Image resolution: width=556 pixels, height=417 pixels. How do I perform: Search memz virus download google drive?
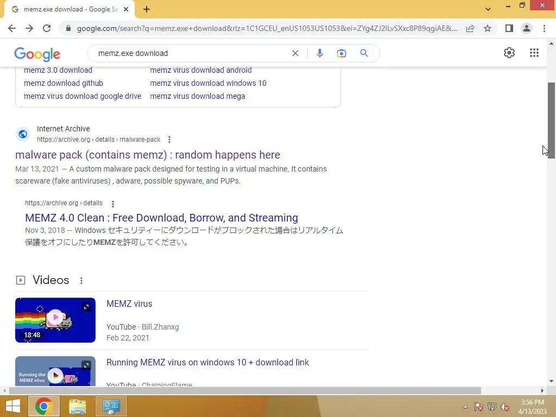click(x=83, y=96)
